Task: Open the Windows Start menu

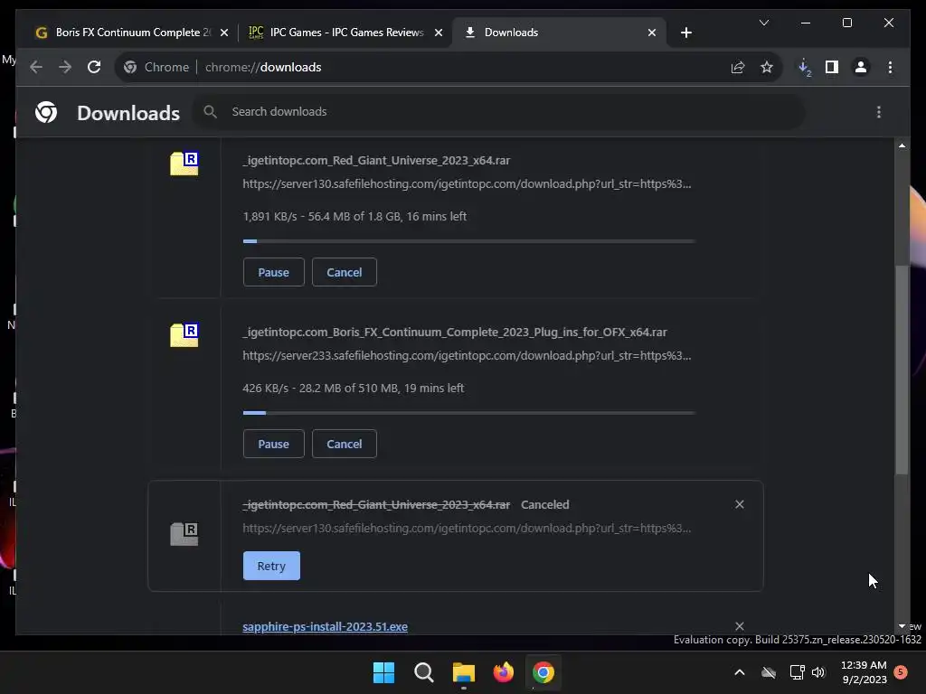Action: pos(383,672)
